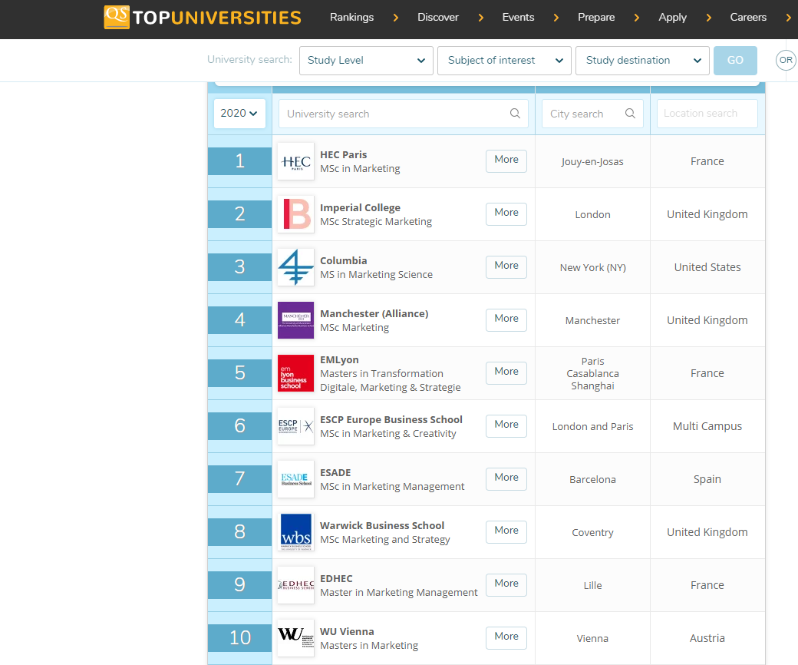Click the arrow next to Careers
The height and width of the screenshot is (665, 798).
pos(788,18)
